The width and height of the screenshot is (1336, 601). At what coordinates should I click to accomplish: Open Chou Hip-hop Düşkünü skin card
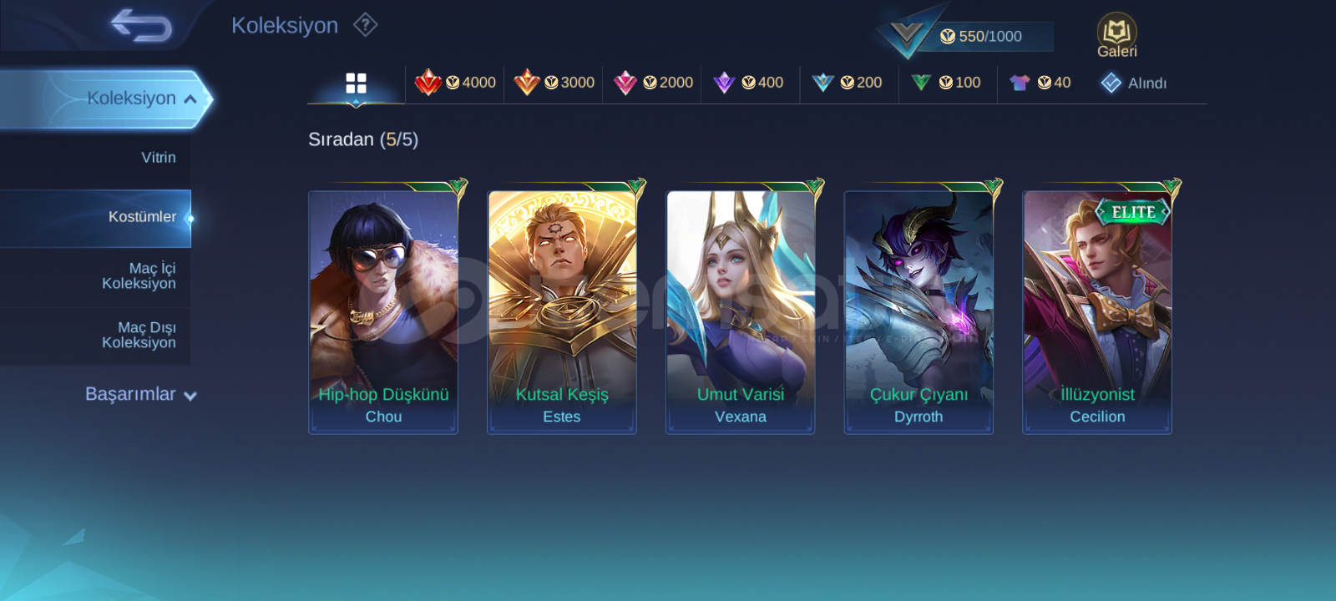[383, 312]
